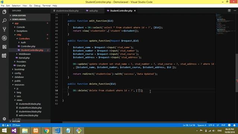Click the editor horizontal scrollbar
The height and width of the screenshot is (134, 238).
[135, 122]
